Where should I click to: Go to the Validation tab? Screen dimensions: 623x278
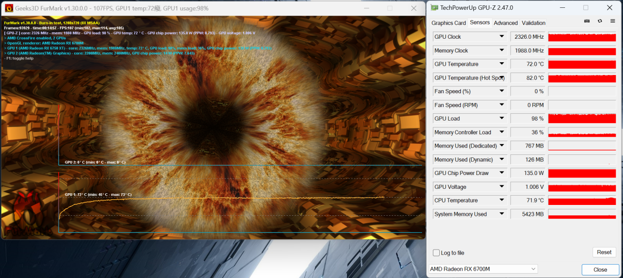(534, 23)
